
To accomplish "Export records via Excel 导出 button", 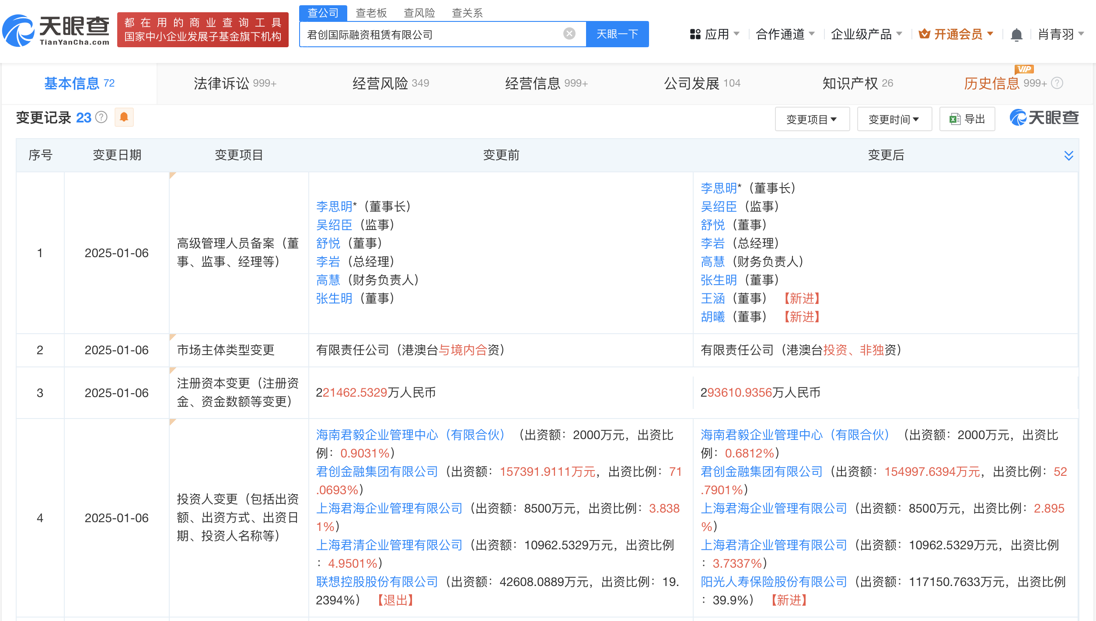I will [x=967, y=119].
